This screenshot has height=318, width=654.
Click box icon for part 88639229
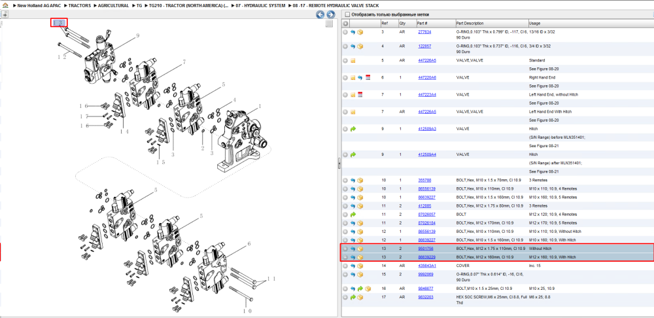click(360, 257)
